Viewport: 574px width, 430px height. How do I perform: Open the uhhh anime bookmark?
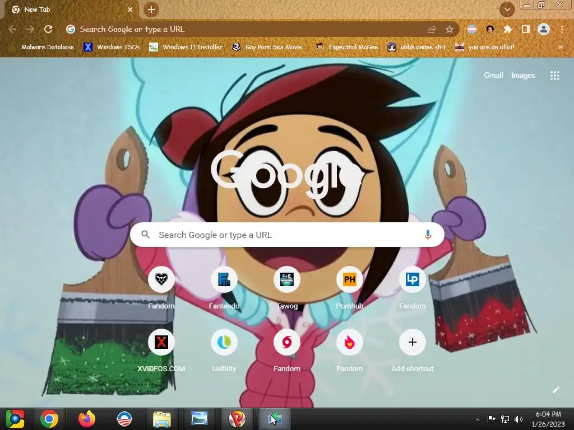416,47
